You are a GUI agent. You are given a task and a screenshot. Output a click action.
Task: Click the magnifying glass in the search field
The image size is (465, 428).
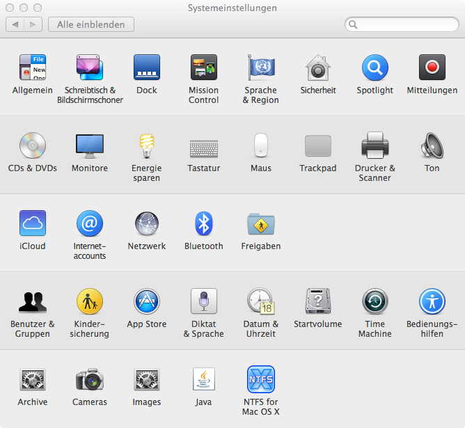click(353, 24)
